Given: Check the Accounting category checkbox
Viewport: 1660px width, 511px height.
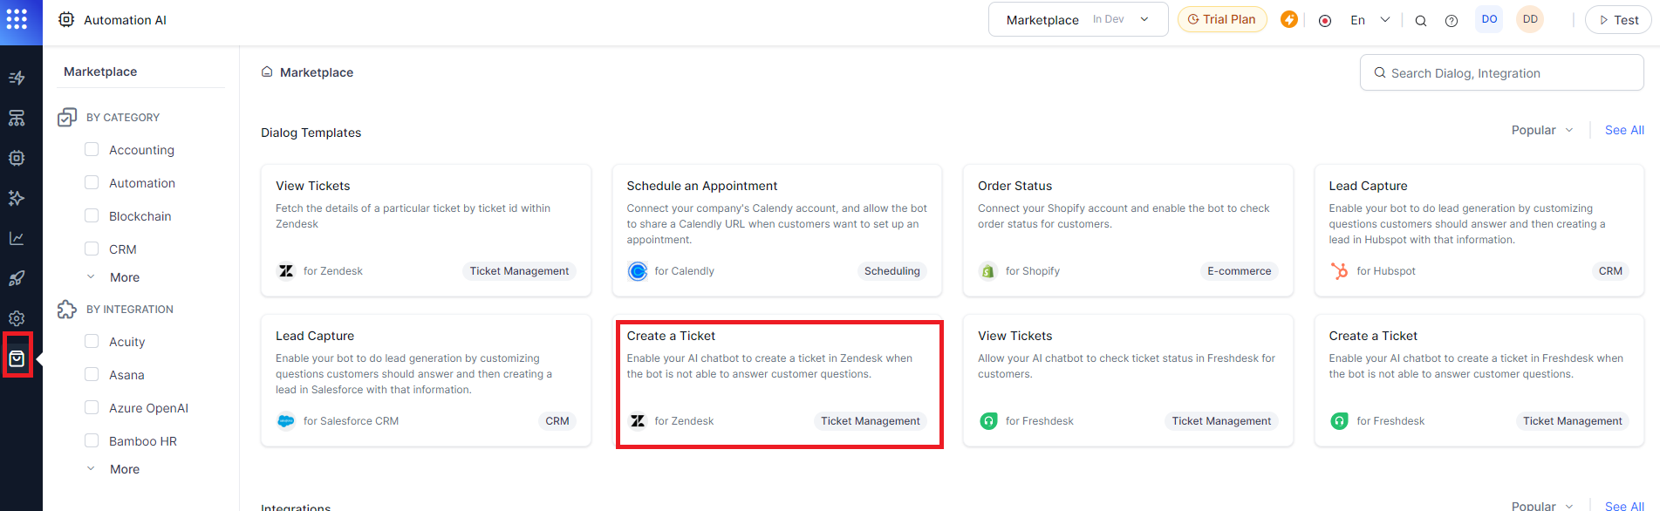Looking at the screenshot, I should 92,149.
